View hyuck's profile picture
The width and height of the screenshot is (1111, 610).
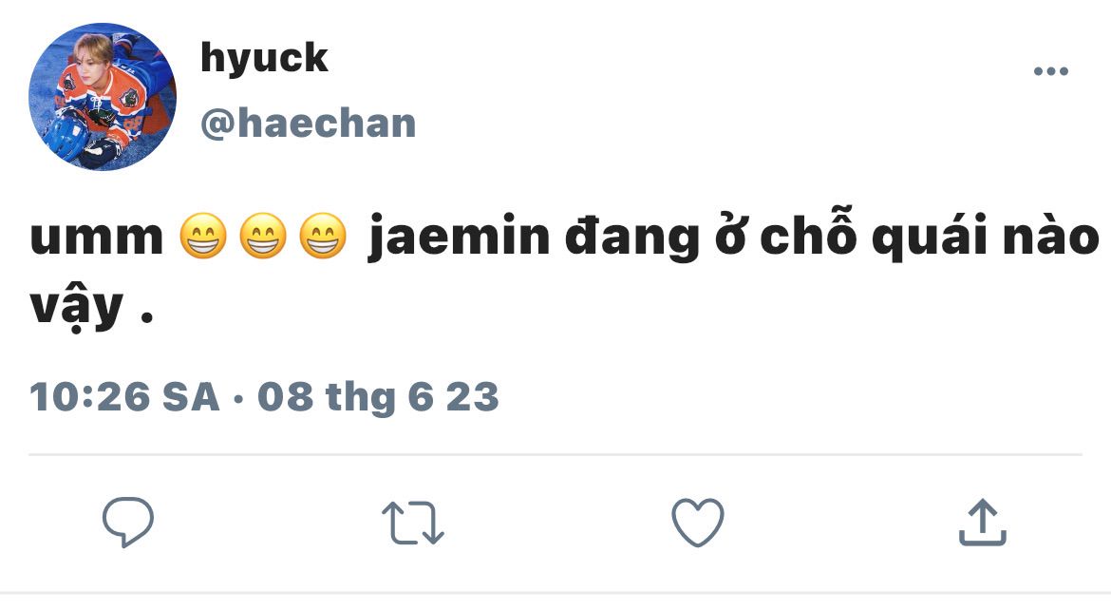point(103,97)
